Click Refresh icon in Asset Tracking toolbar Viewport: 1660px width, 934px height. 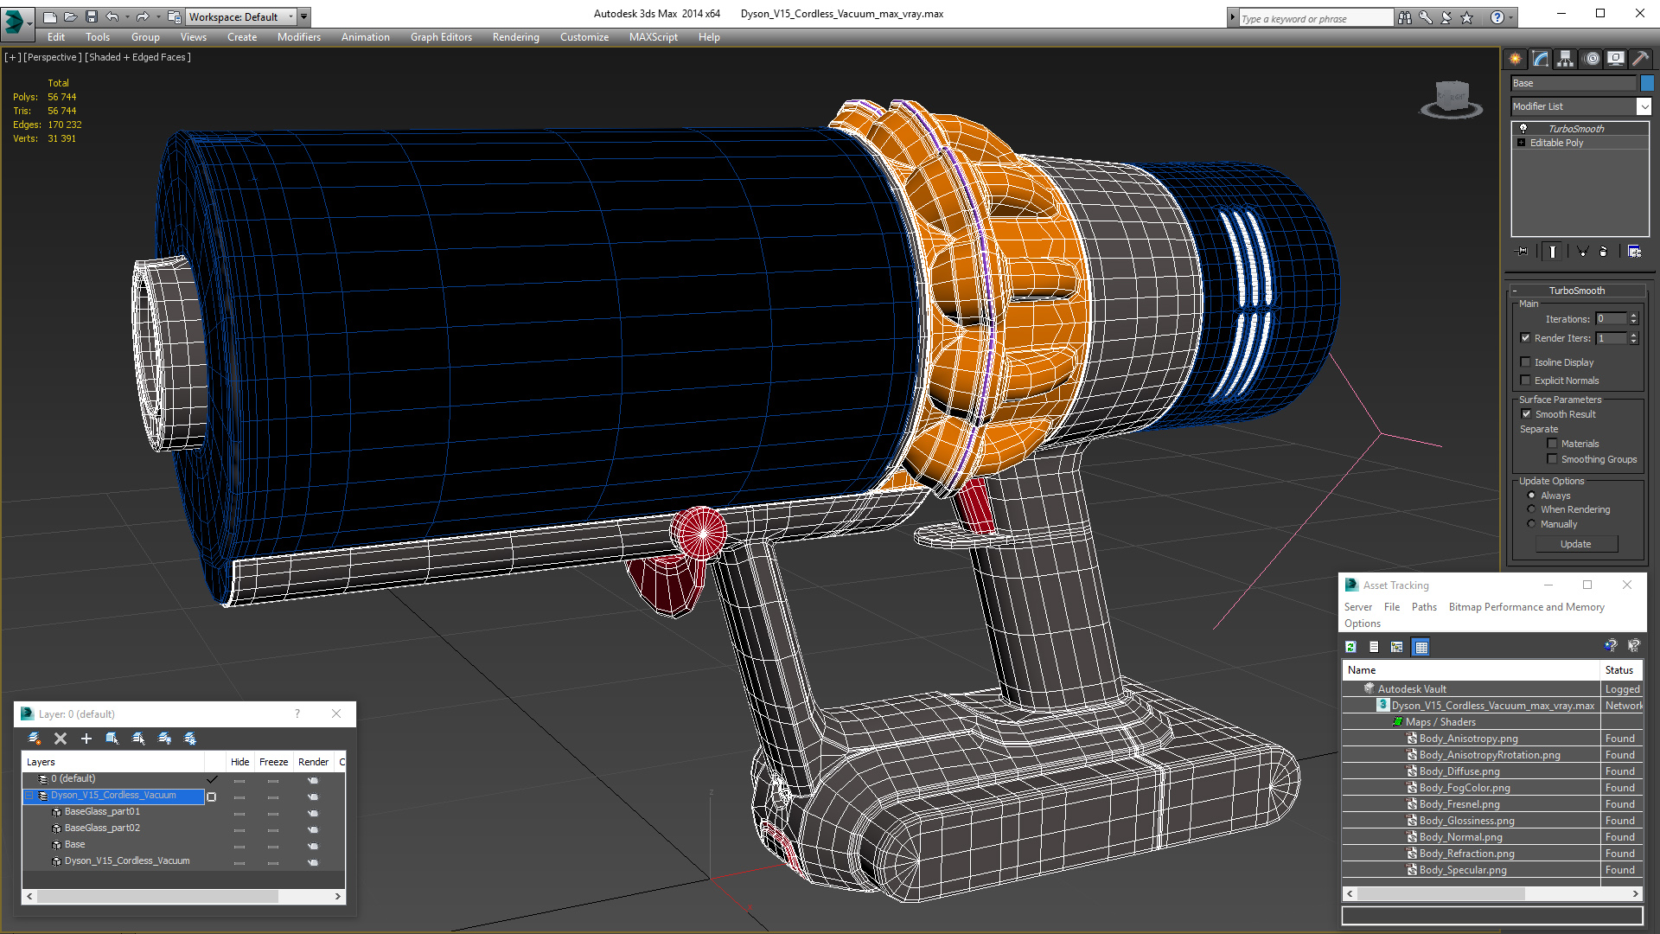coord(1350,647)
